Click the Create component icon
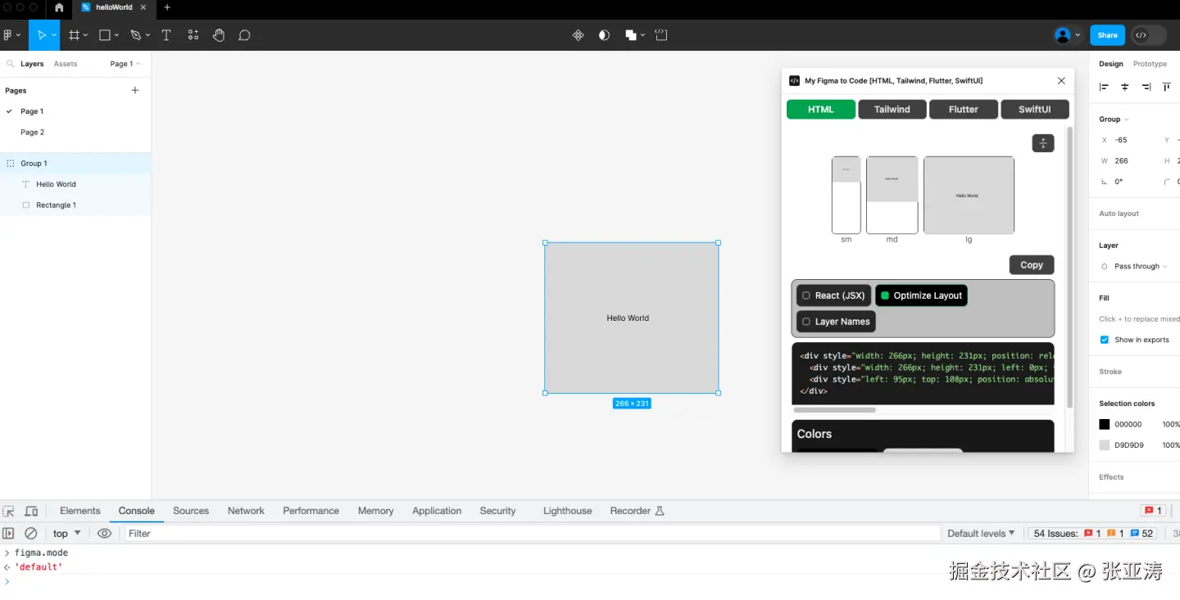Screen dimensions: 1180x600 (x=579, y=35)
